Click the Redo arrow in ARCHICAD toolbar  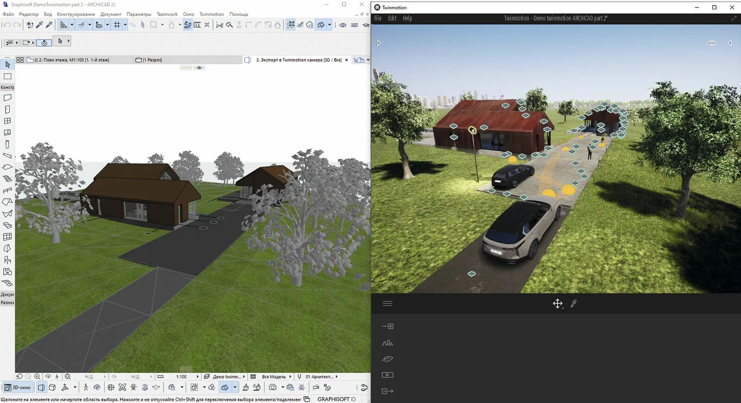pyautogui.click(x=17, y=25)
